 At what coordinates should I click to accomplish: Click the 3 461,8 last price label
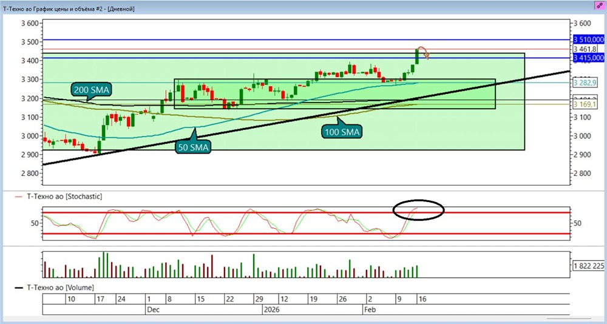pyautogui.click(x=585, y=49)
